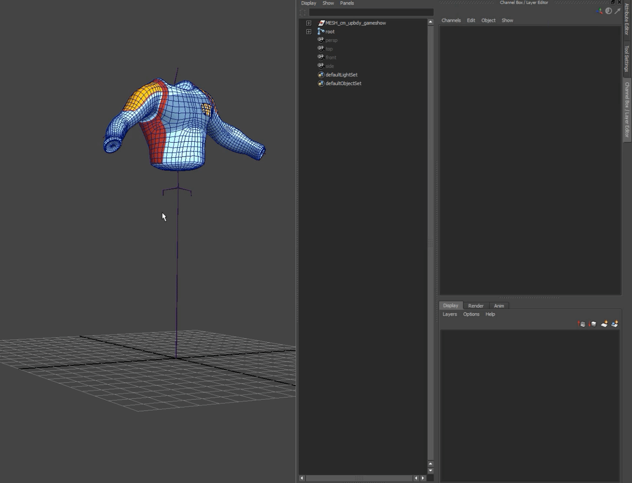Click the outliner horizontal scrollbar thumb

(359, 478)
